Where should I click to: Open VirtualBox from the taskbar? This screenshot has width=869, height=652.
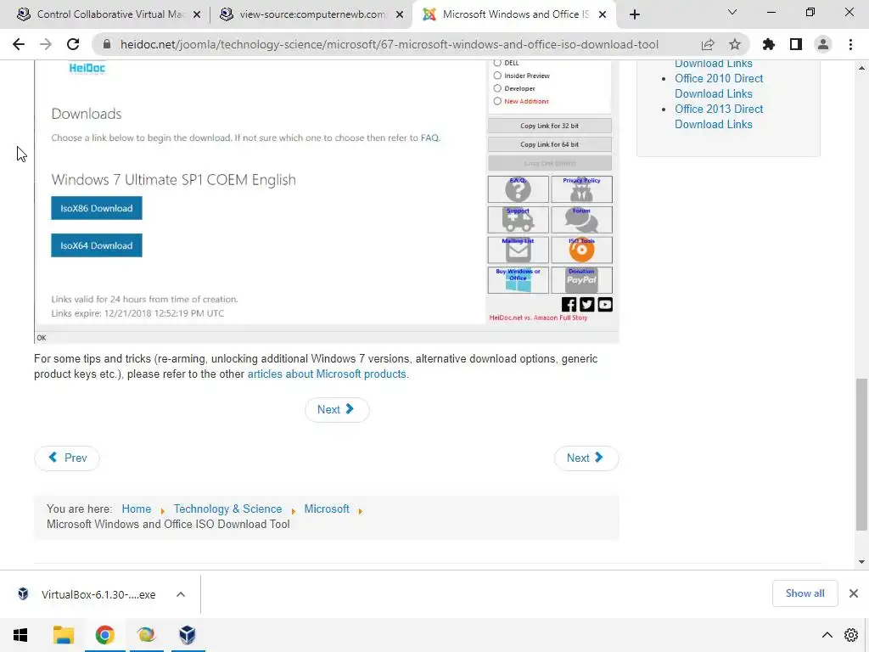click(x=188, y=635)
